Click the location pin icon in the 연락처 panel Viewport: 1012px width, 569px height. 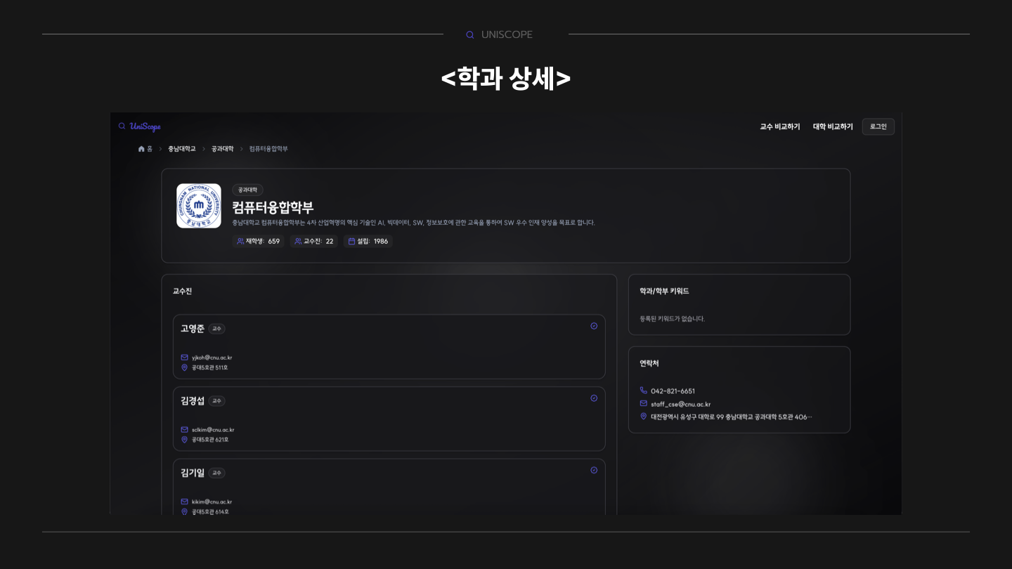[643, 417]
